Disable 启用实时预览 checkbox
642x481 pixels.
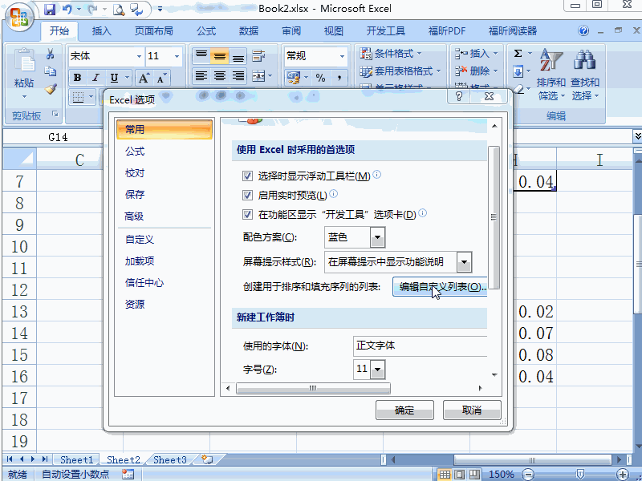coord(248,195)
